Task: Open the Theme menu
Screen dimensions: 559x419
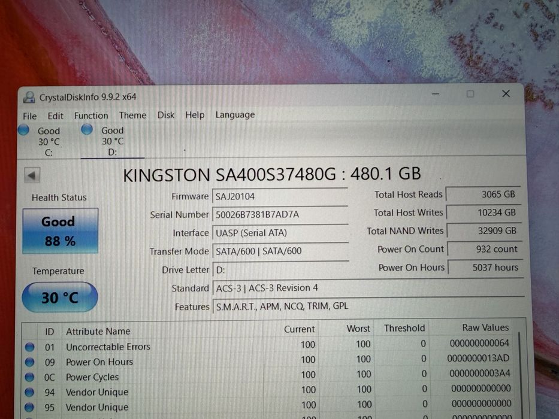Action: tap(132, 115)
